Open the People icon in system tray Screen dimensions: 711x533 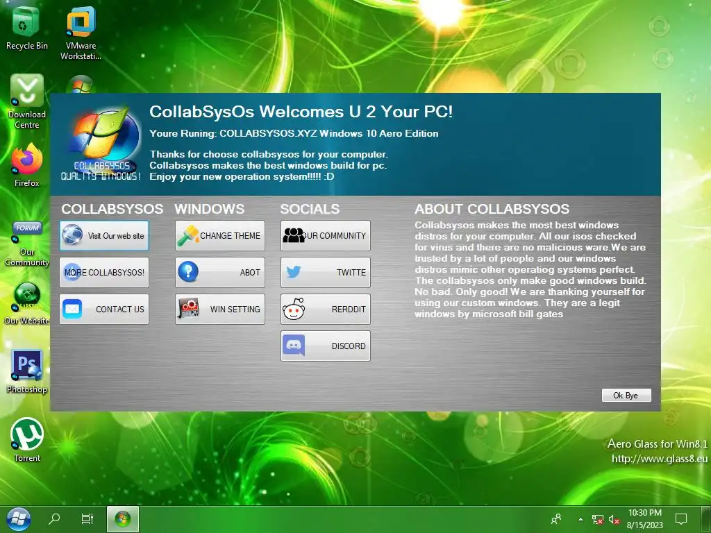556,519
